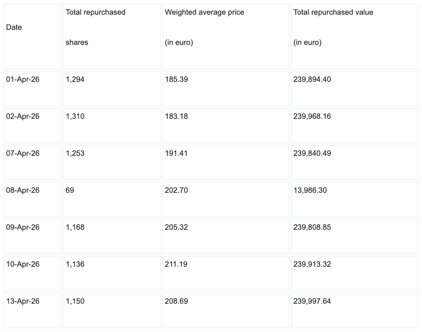Image resolution: width=422 pixels, height=332 pixels.
Task: Select the Weighted average price header
Action: point(226,37)
